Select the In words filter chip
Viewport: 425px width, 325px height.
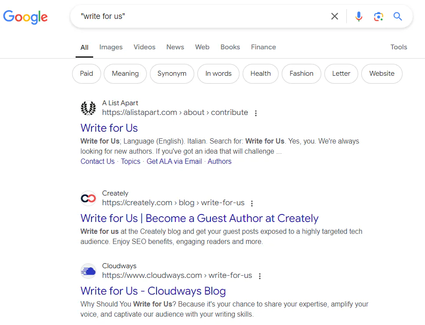coord(218,74)
